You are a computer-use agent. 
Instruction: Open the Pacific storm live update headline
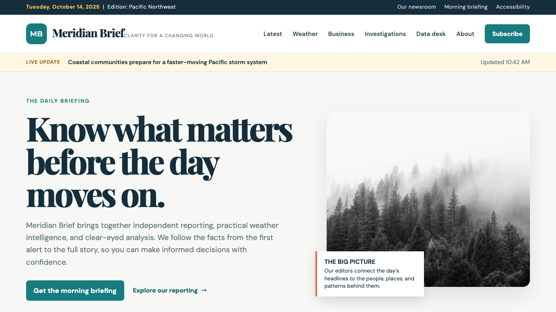pyautogui.click(x=168, y=62)
